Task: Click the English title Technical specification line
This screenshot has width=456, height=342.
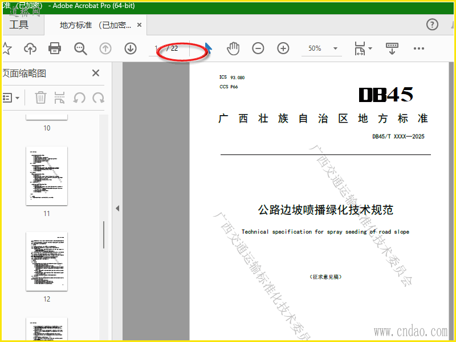Action: 325,232
